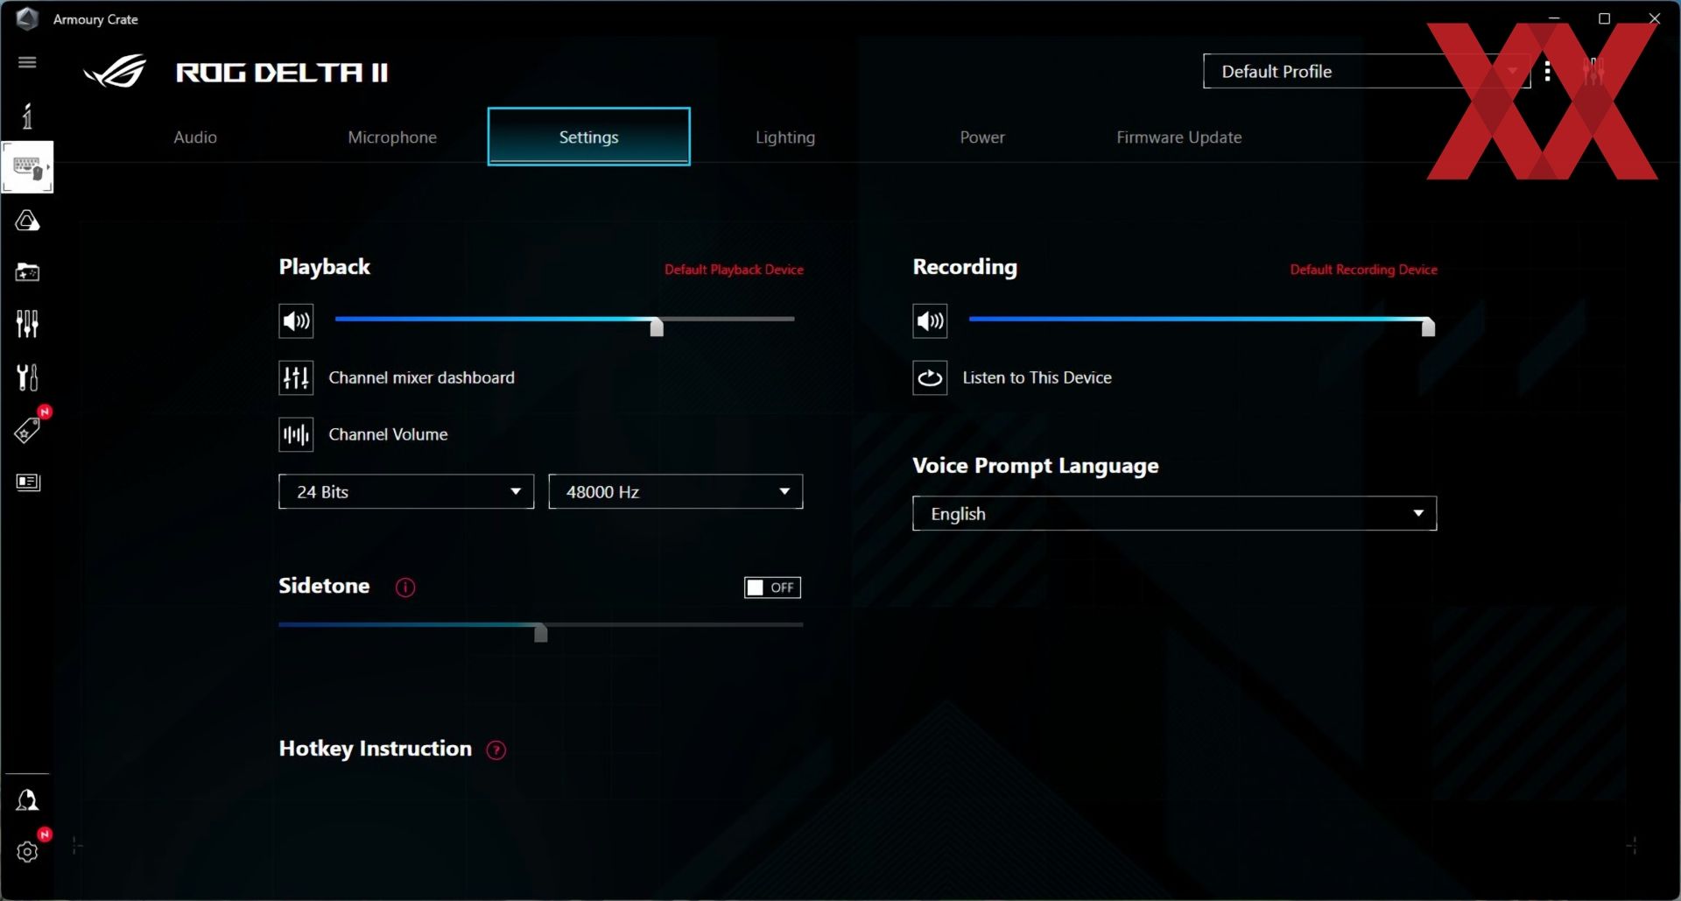This screenshot has height=901, width=1681.
Task: Mute recording using the speaker icon
Action: click(930, 321)
